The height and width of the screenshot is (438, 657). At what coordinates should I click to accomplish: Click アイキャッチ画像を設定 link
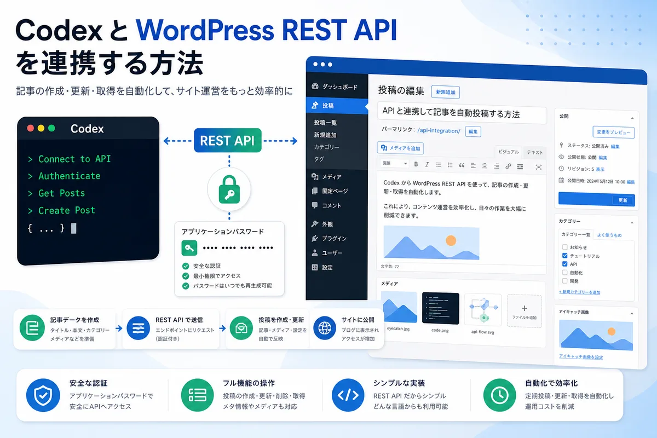[581, 357]
